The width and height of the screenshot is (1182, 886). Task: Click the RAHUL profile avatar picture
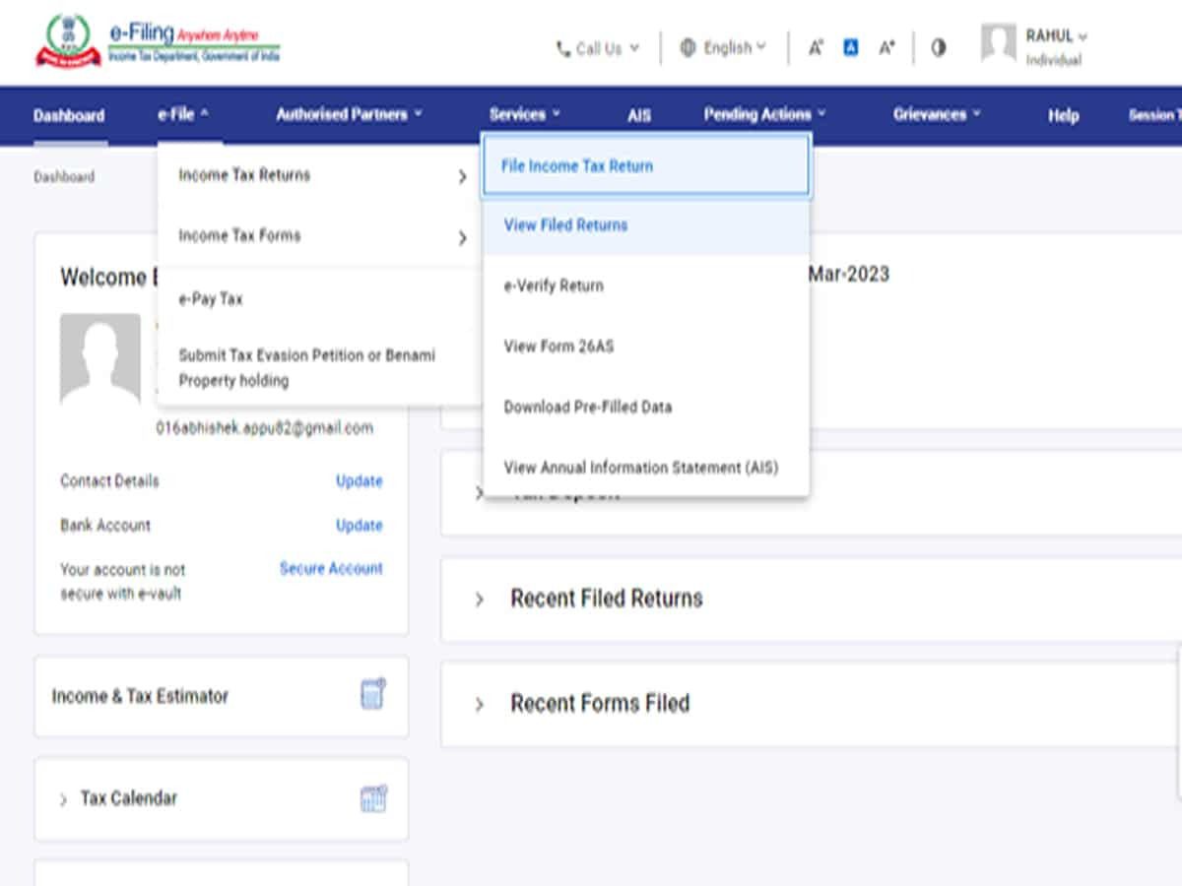point(998,45)
